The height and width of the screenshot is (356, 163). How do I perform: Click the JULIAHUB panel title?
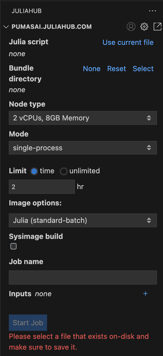[26, 11]
